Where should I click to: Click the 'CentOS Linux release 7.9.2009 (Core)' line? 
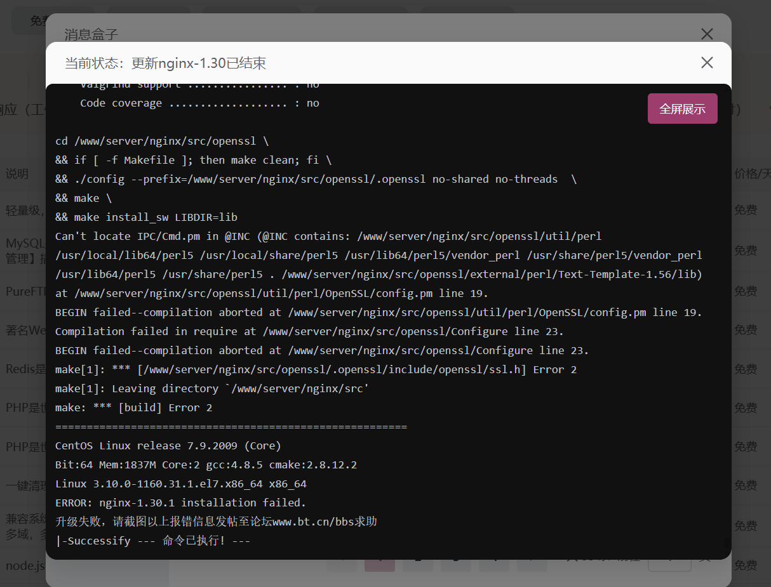[x=168, y=445]
